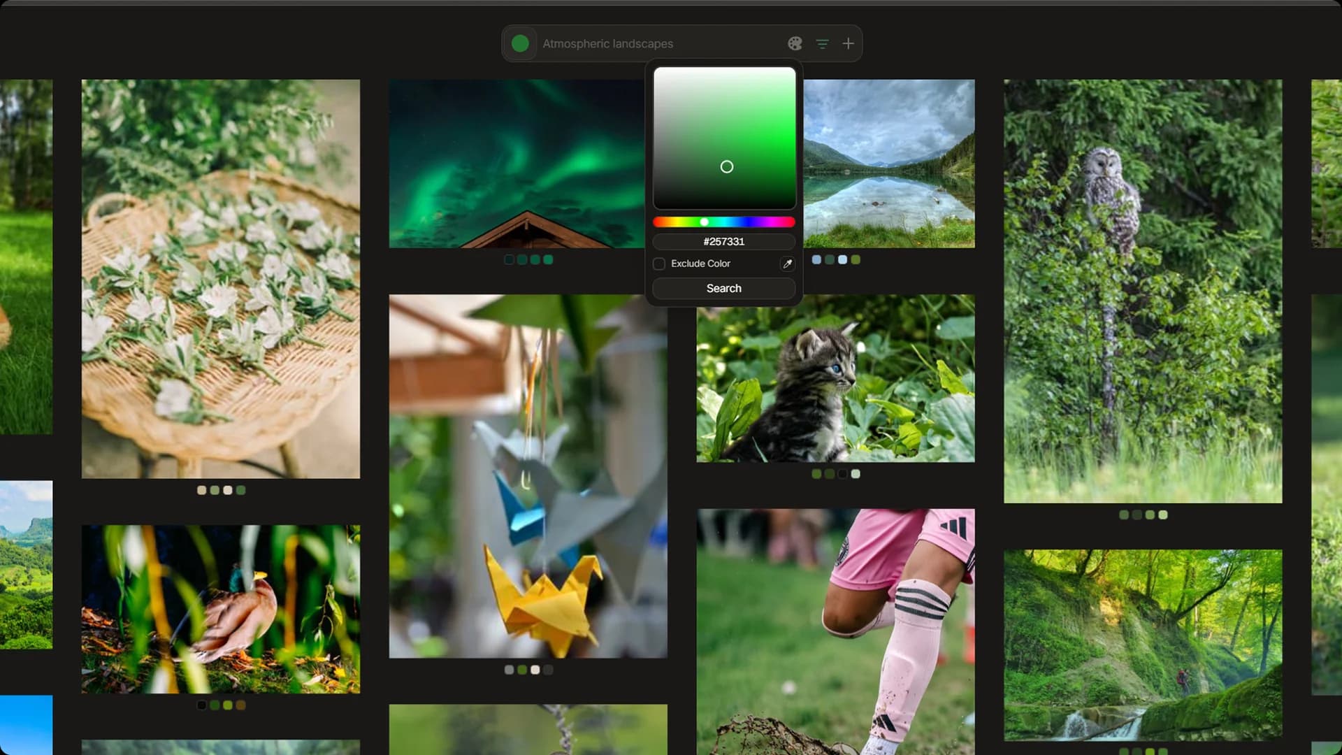Click the circular handle in color gradient area

727,166
